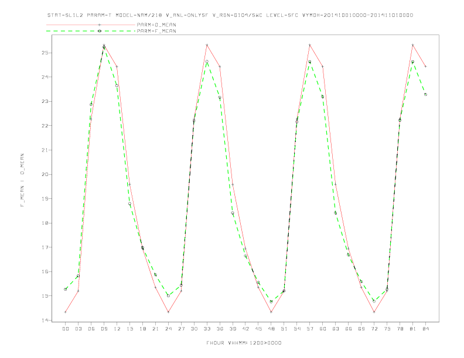
Task: Click x-axis forecast hour label 54
Action: (297, 329)
